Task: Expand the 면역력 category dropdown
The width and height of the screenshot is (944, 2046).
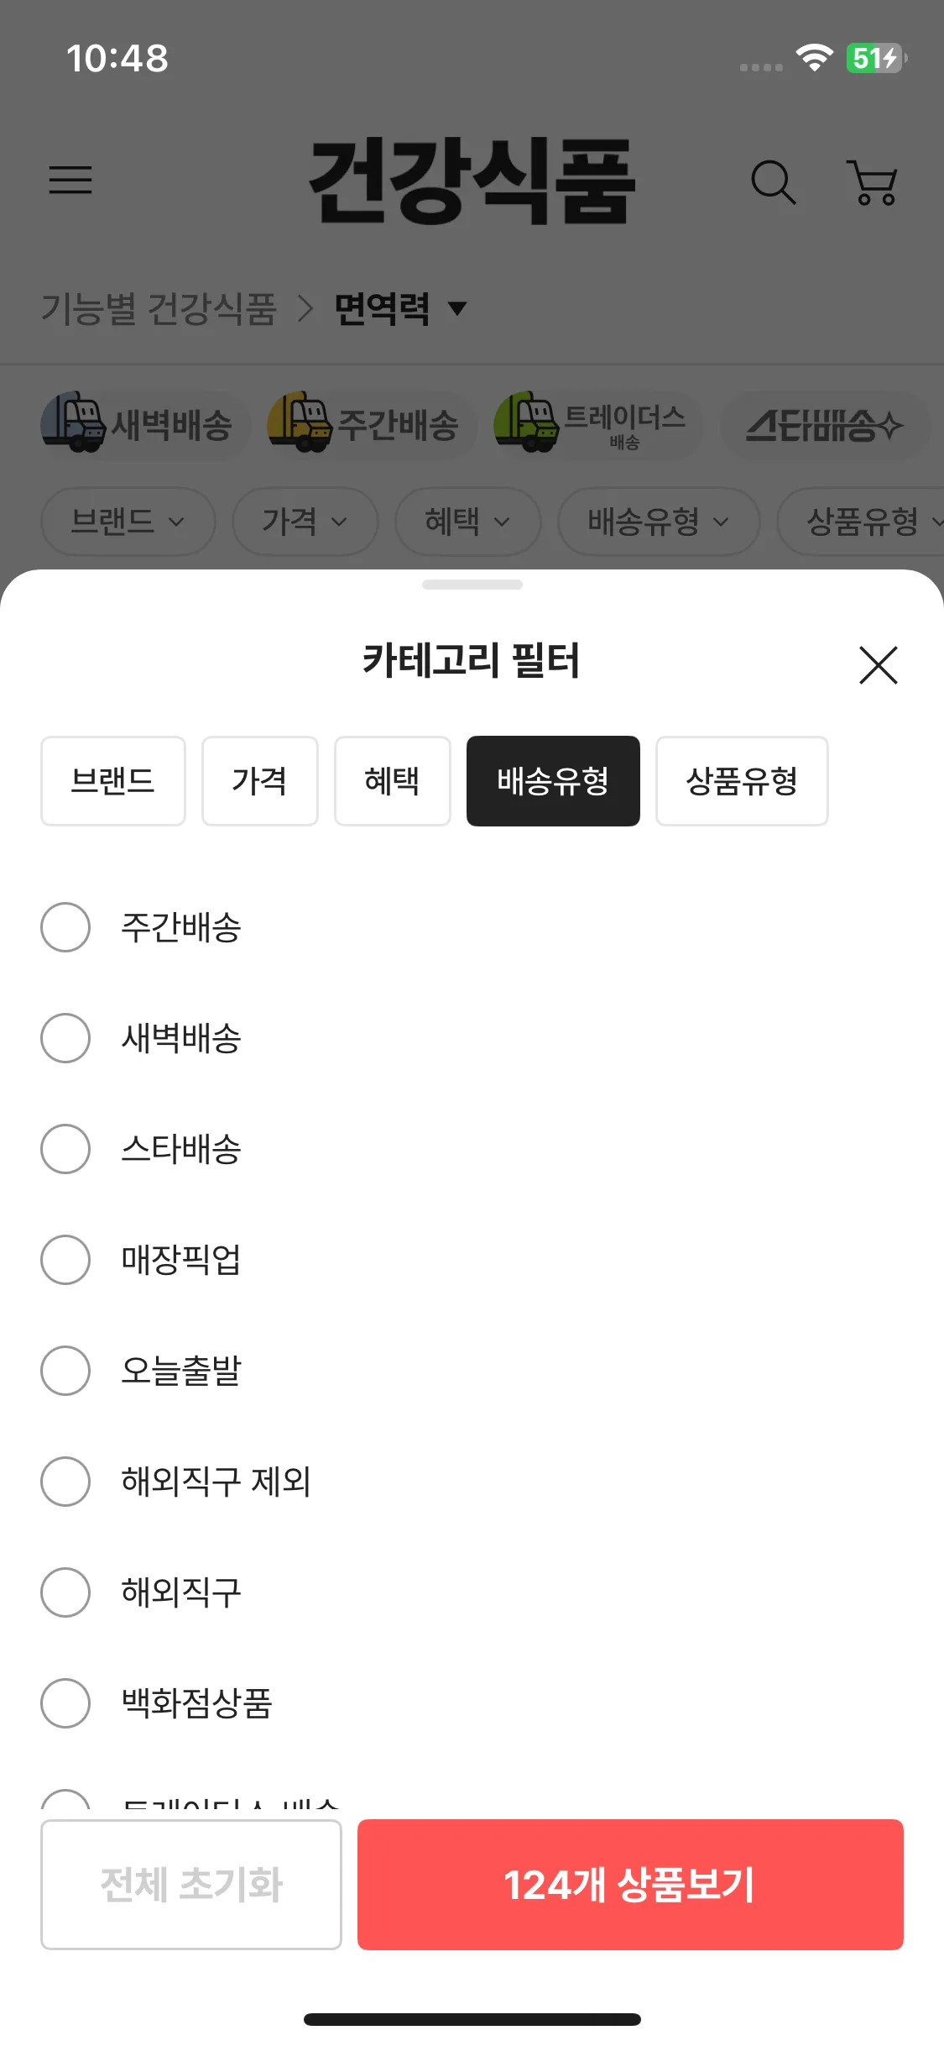Action: [399, 309]
